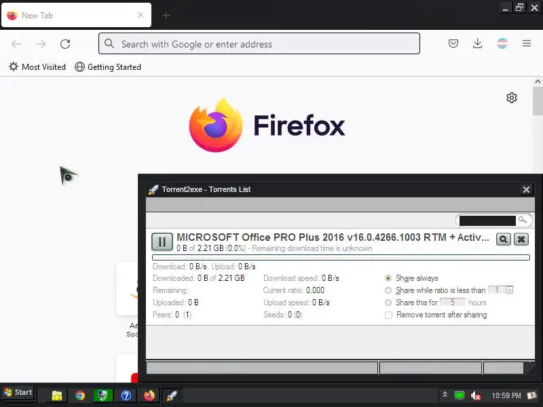Viewport: 543px width, 407px height.
Task: Launch Chrome from the taskbar
Action: (x=80, y=395)
